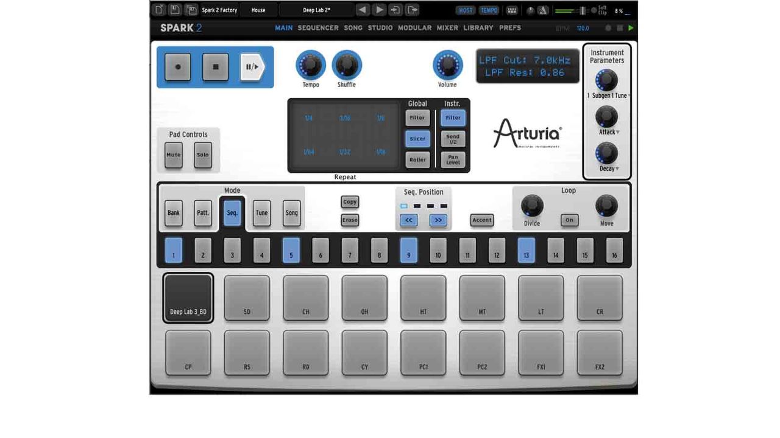Click the Record transport button
780x438 pixels.
coord(178,67)
